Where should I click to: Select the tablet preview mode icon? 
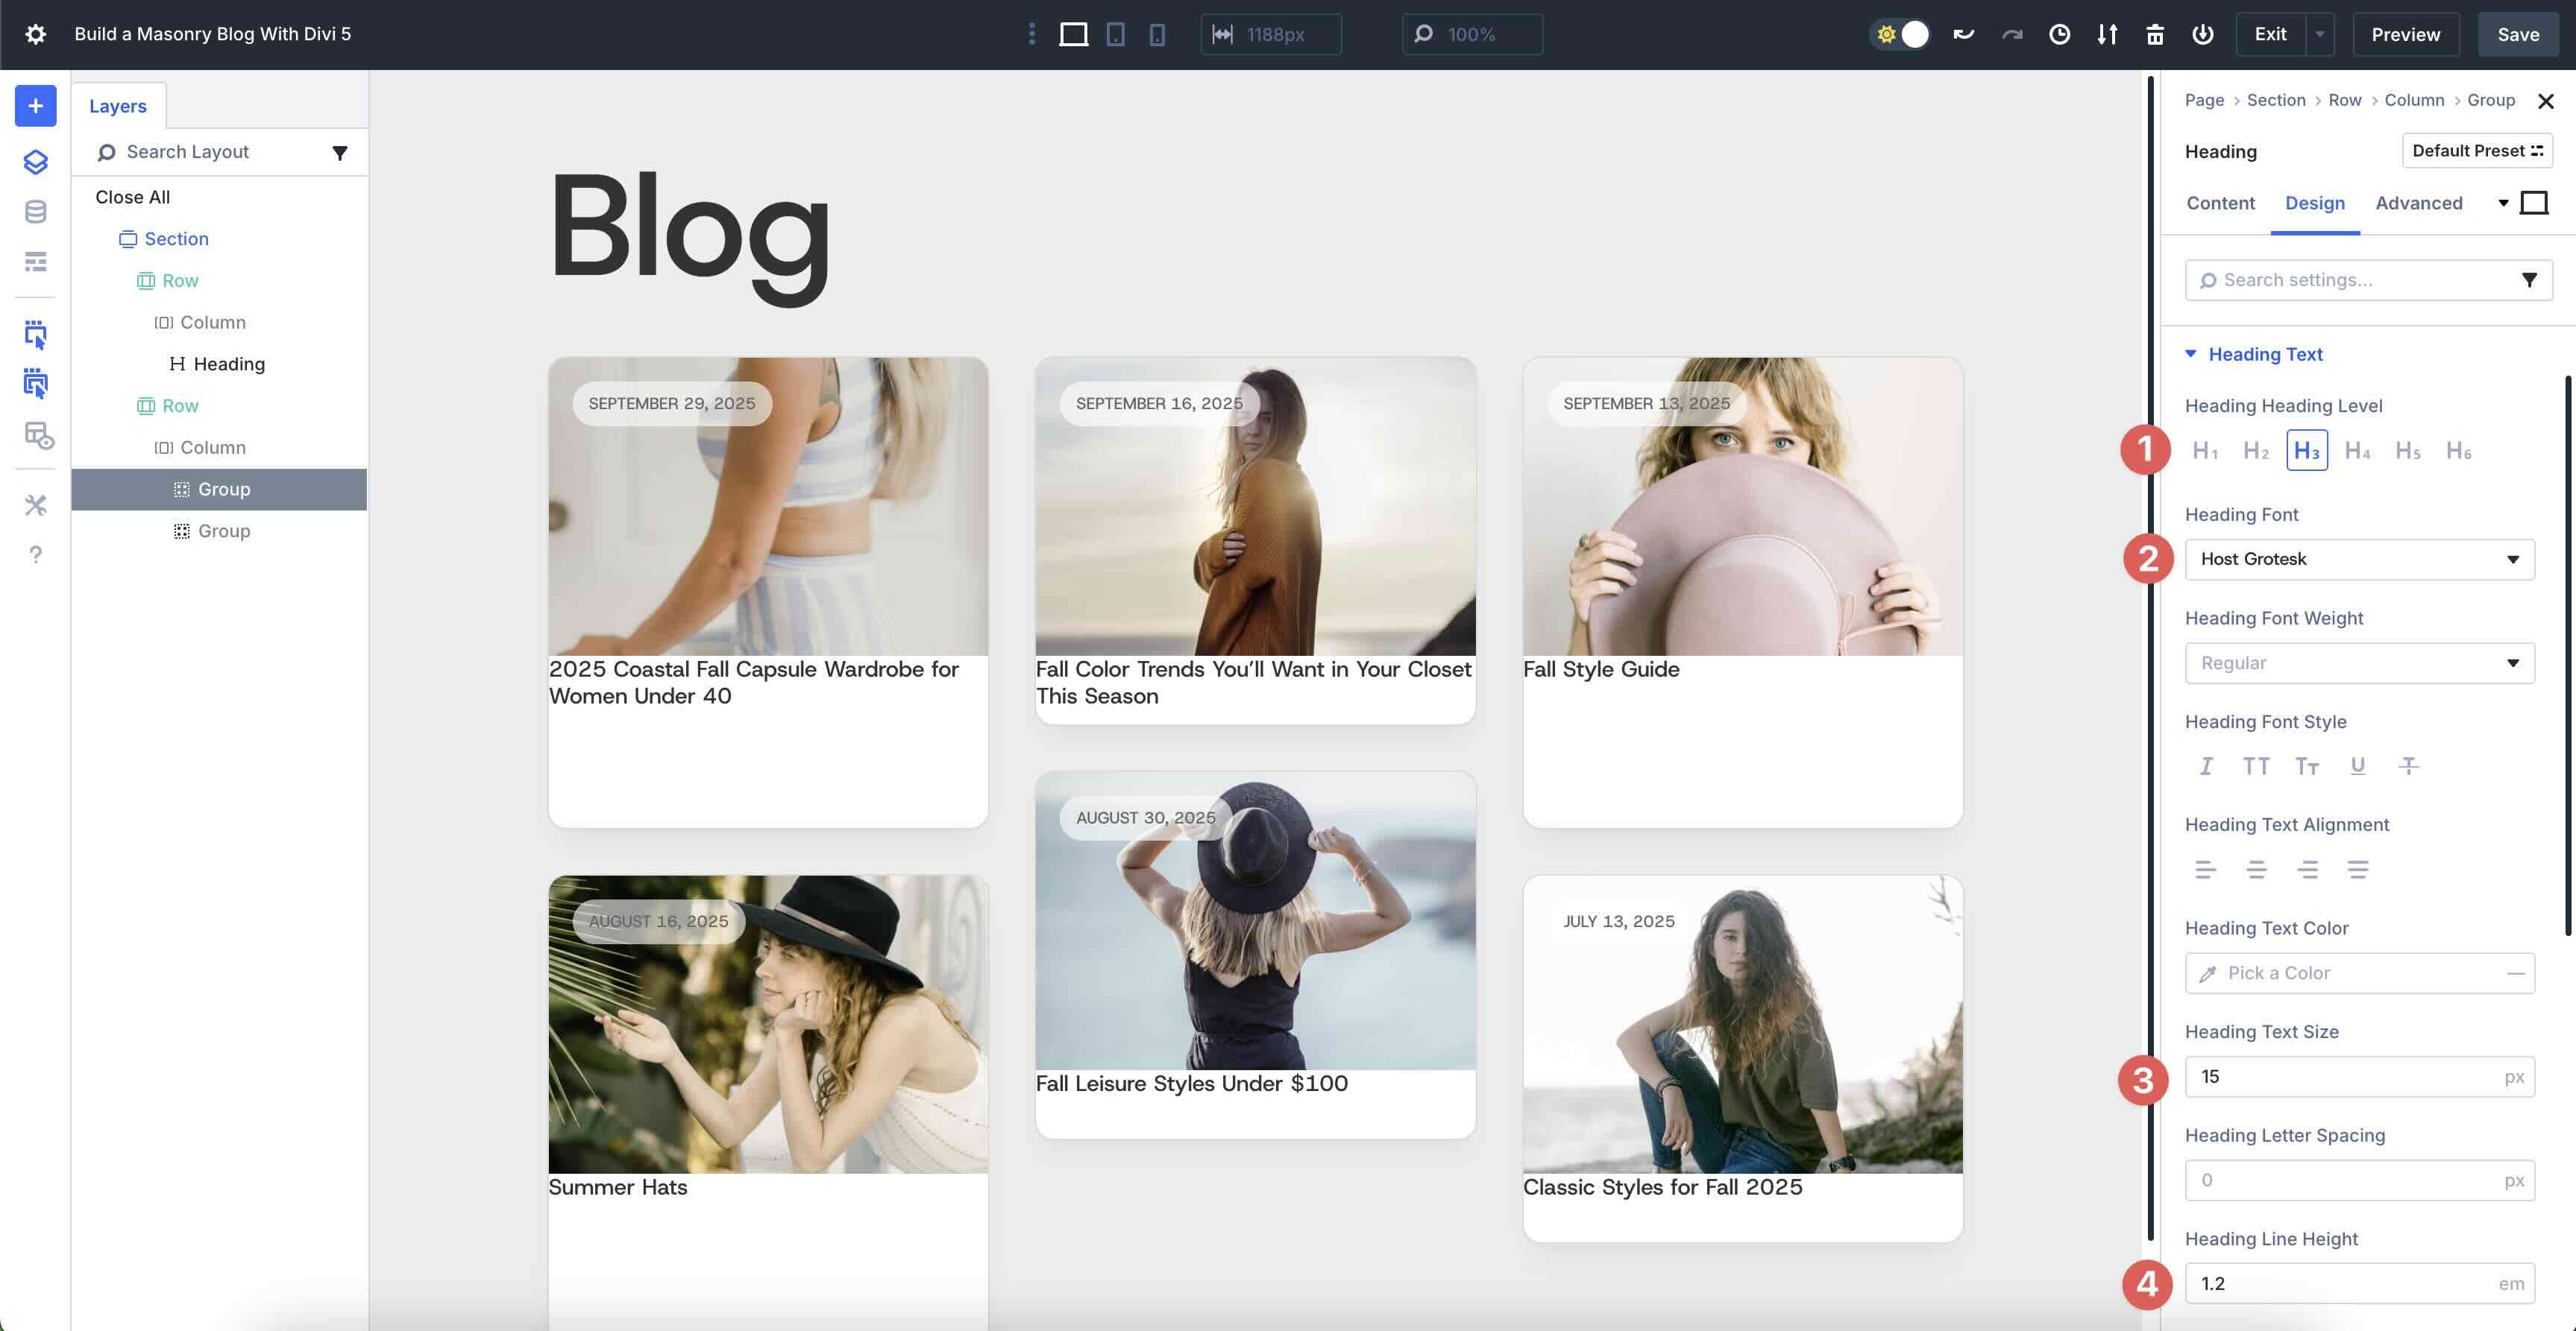coord(1115,34)
